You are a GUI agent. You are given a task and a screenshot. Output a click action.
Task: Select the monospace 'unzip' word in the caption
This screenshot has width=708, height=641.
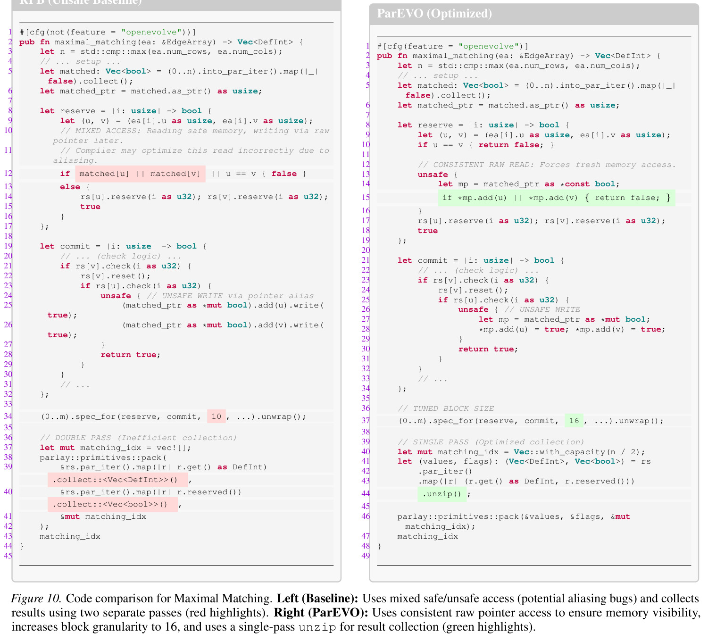[x=317, y=627]
